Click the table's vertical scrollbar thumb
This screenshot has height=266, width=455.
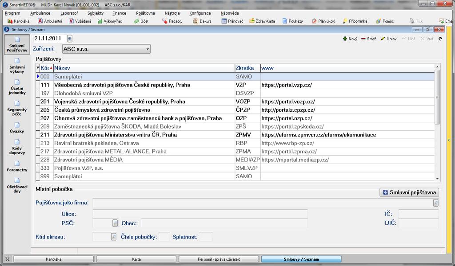(x=437, y=97)
